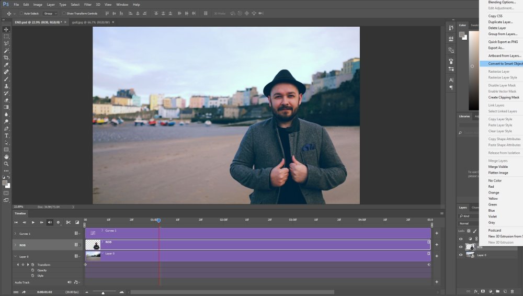523x296 pixels.
Task: Toggle Opacity keyframe stopwatch
Action: point(32,270)
